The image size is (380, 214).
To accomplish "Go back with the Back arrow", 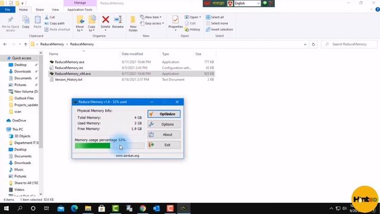I will pos(5,44).
